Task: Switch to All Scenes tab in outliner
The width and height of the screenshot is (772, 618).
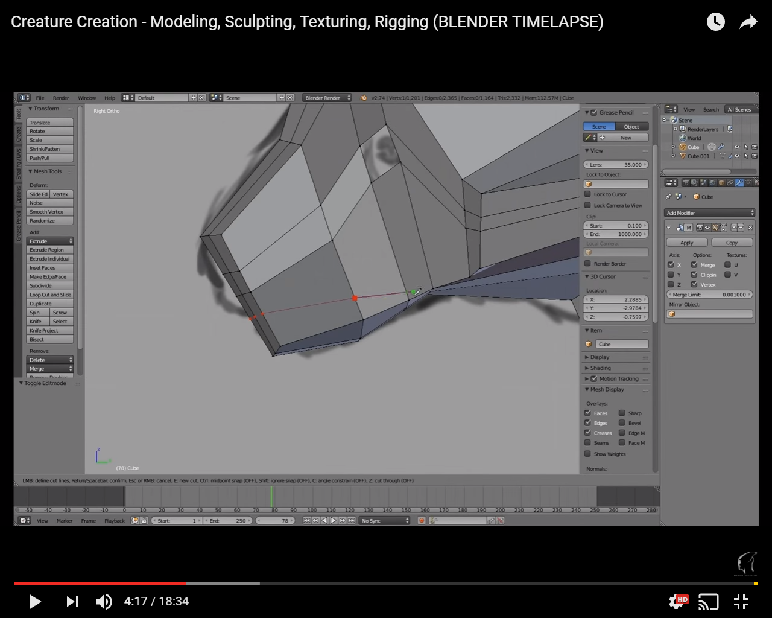Action: point(739,109)
